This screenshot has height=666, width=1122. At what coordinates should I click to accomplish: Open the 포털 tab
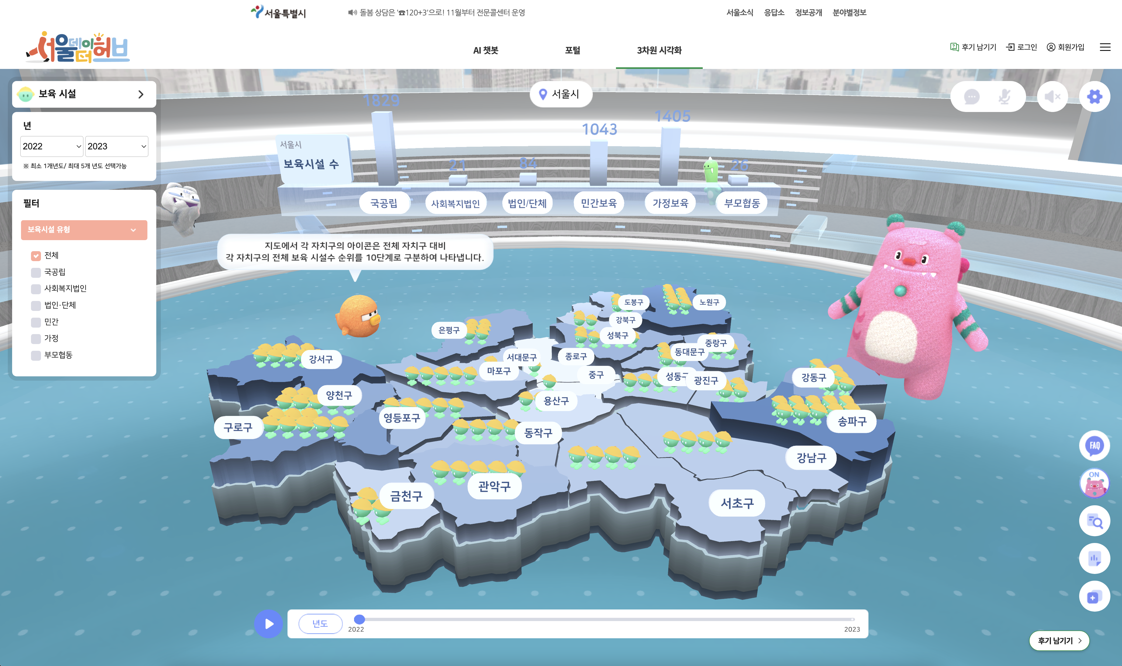(572, 50)
